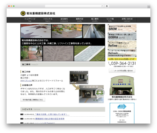Open the Refresh interlocking clean banner

point(122,53)
